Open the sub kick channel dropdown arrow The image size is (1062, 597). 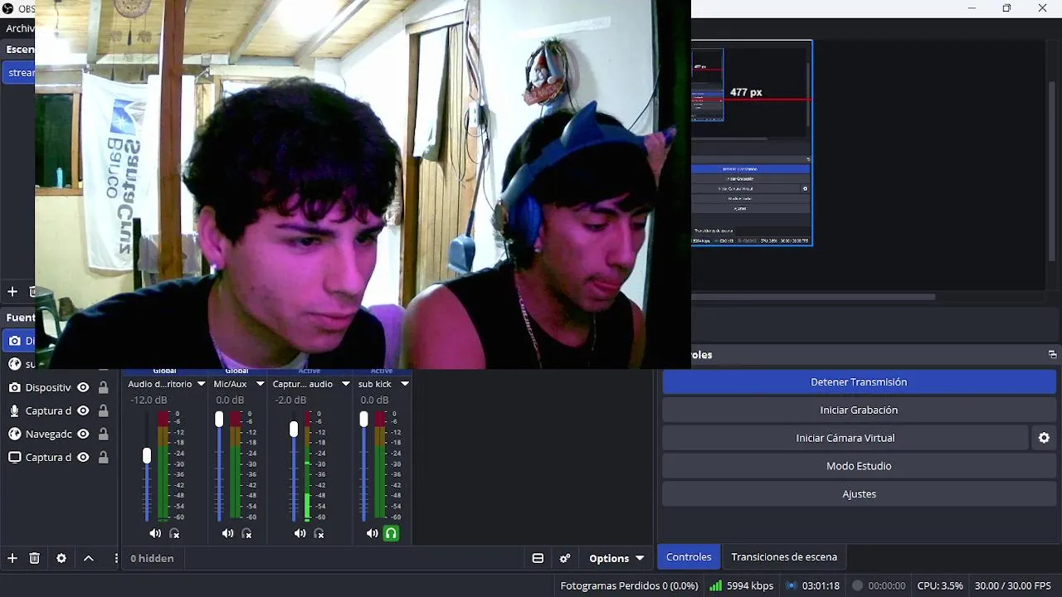(x=405, y=384)
